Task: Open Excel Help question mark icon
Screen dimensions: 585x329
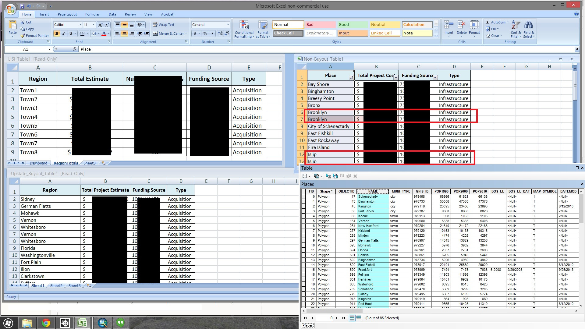Action: pos(576,14)
